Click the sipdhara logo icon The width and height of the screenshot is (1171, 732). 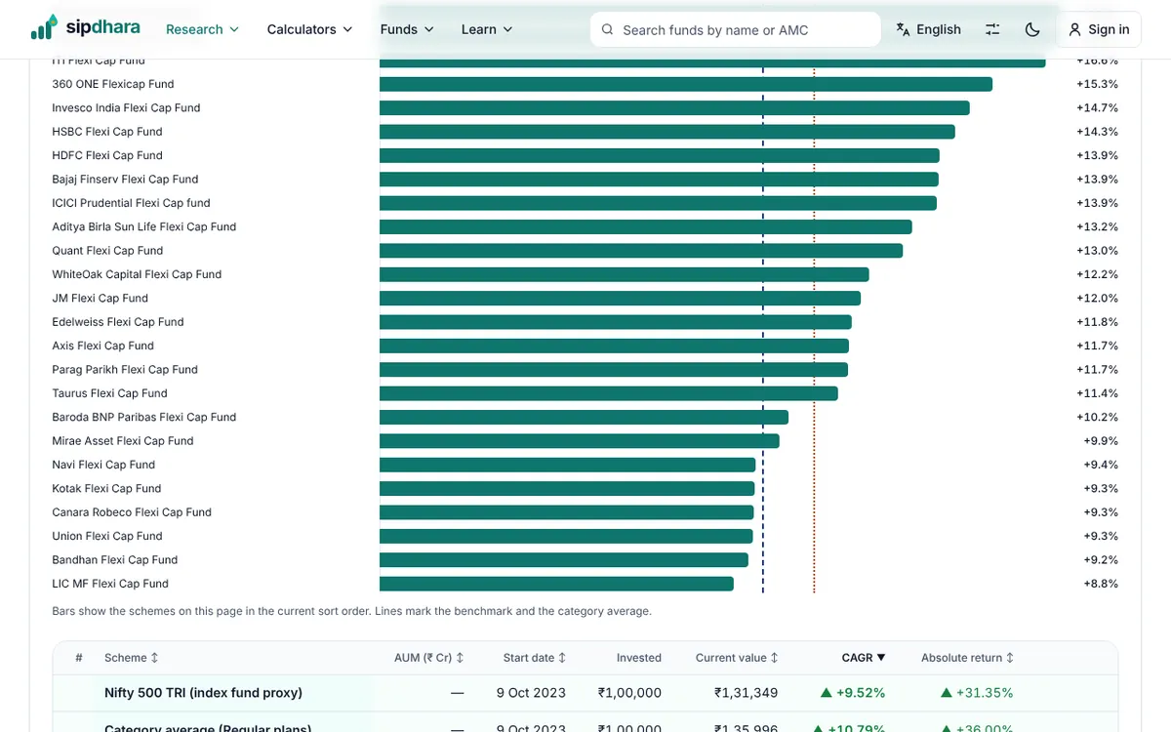pos(43,28)
